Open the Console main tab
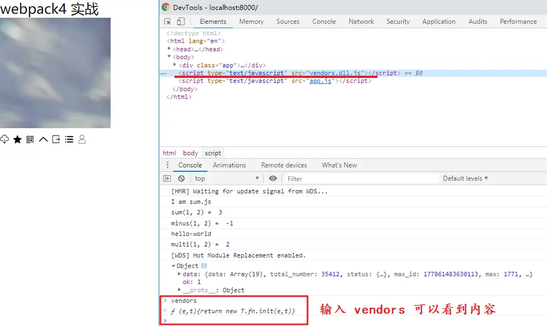 click(x=324, y=22)
